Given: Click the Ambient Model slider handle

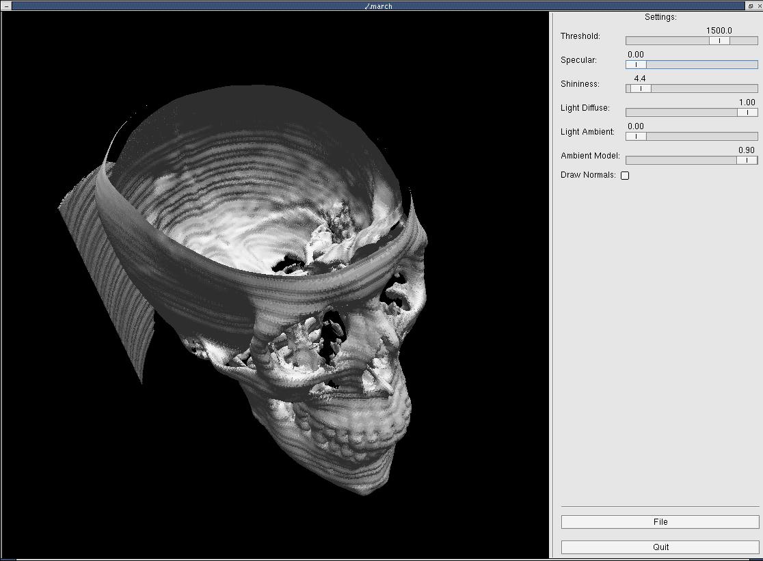Looking at the screenshot, I should point(747,161).
